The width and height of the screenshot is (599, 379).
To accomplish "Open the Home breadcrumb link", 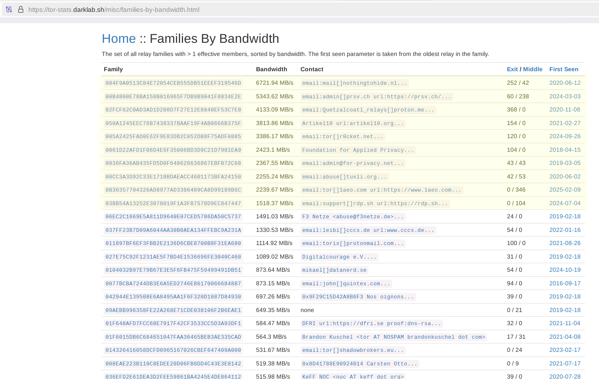I will pos(119,39).
